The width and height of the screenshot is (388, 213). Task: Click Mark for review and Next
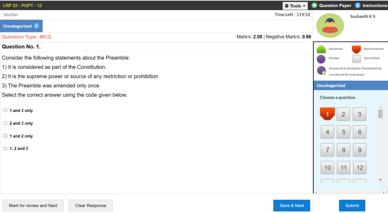(33, 205)
